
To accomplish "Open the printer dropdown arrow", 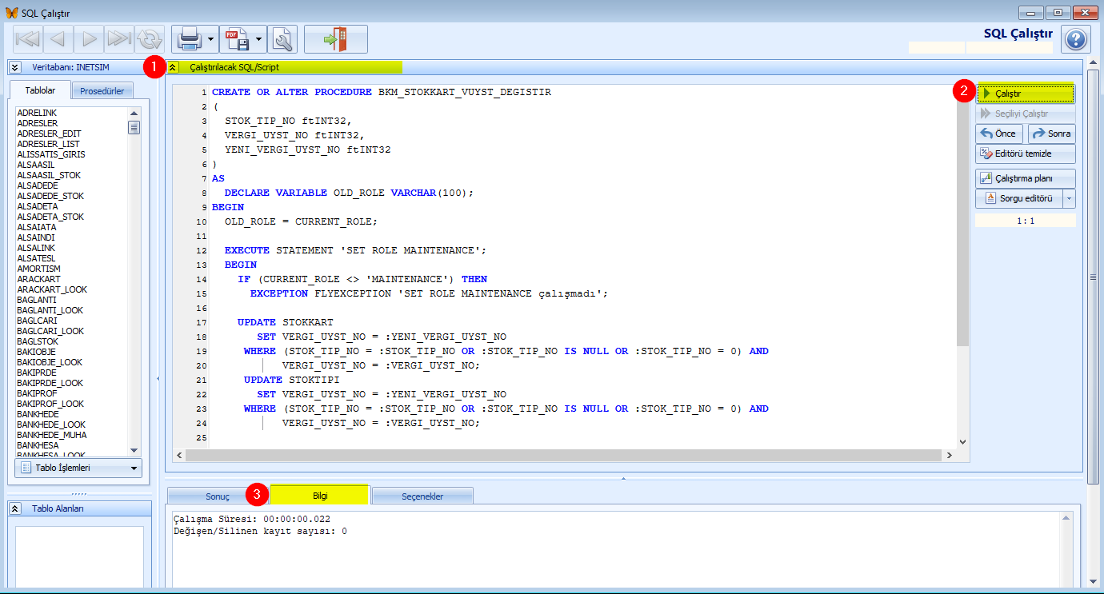I will pyautogui.click(x=211, y=38).
